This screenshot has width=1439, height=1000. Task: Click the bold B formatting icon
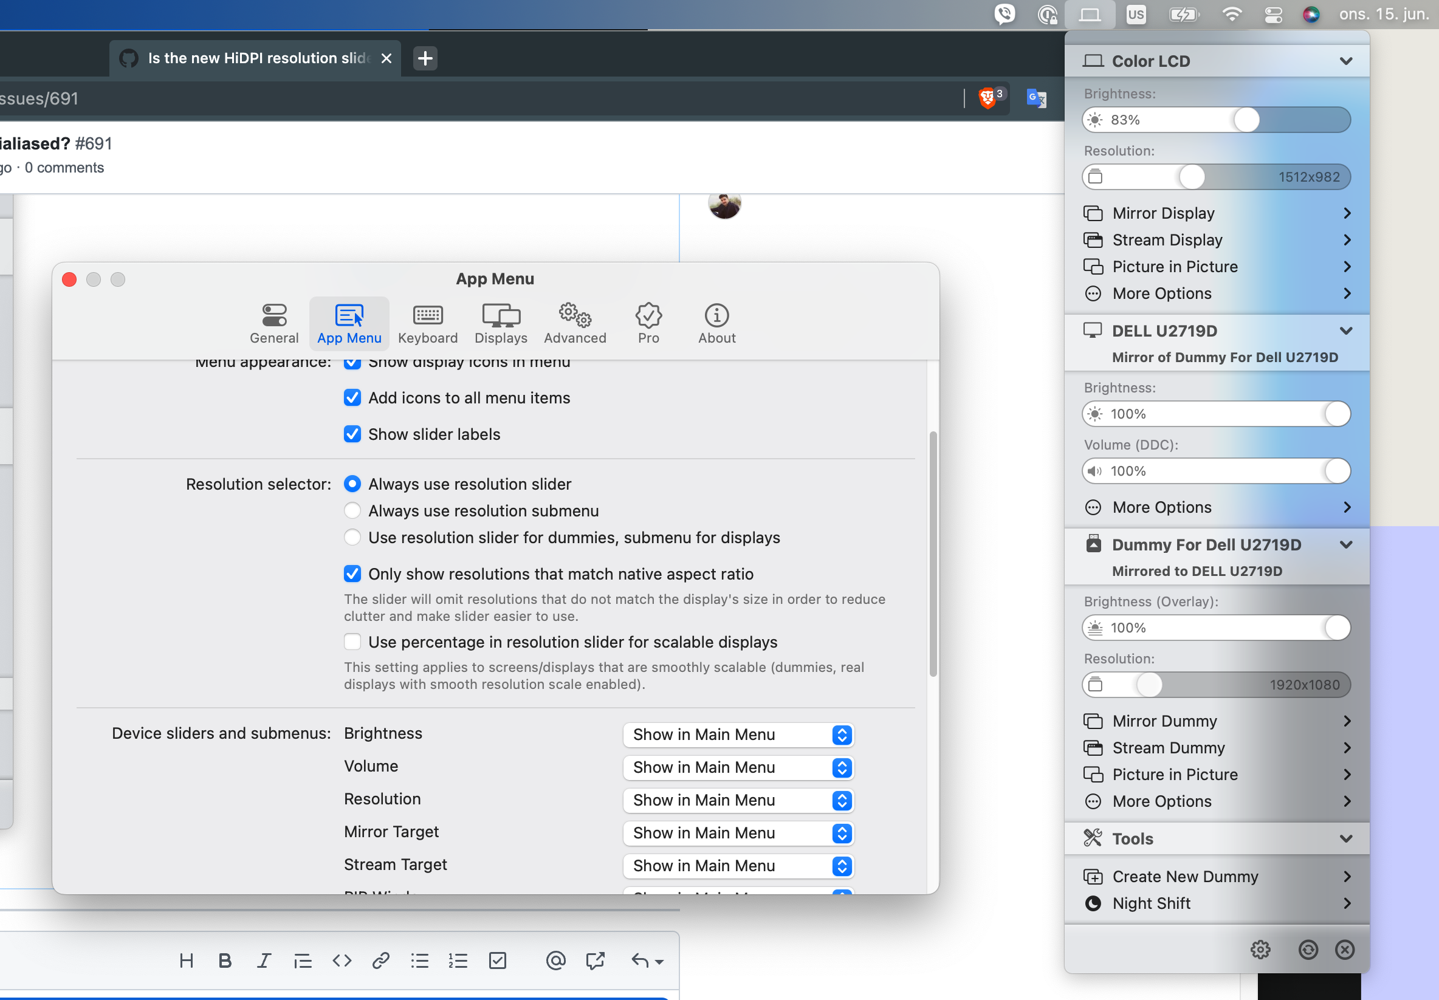tap(225, 961)
